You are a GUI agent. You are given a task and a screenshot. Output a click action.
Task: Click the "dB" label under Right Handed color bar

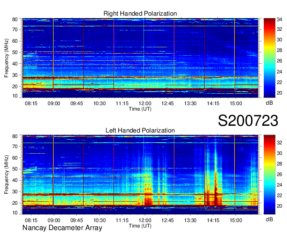coord(269,103)
